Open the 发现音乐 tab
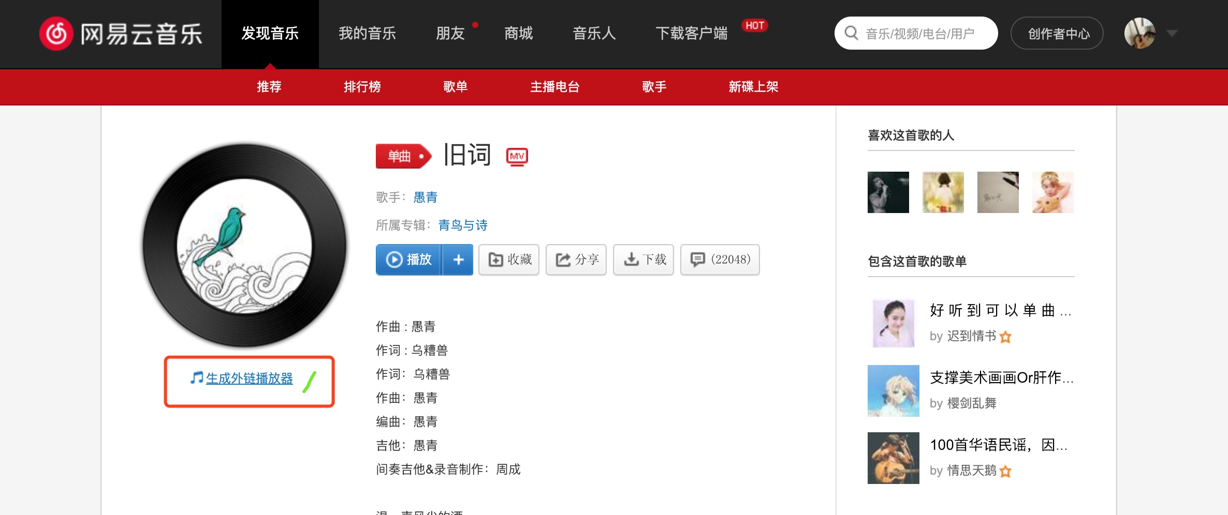The height and width of the screenshot is (515, 1228). [x=270, y=34]
